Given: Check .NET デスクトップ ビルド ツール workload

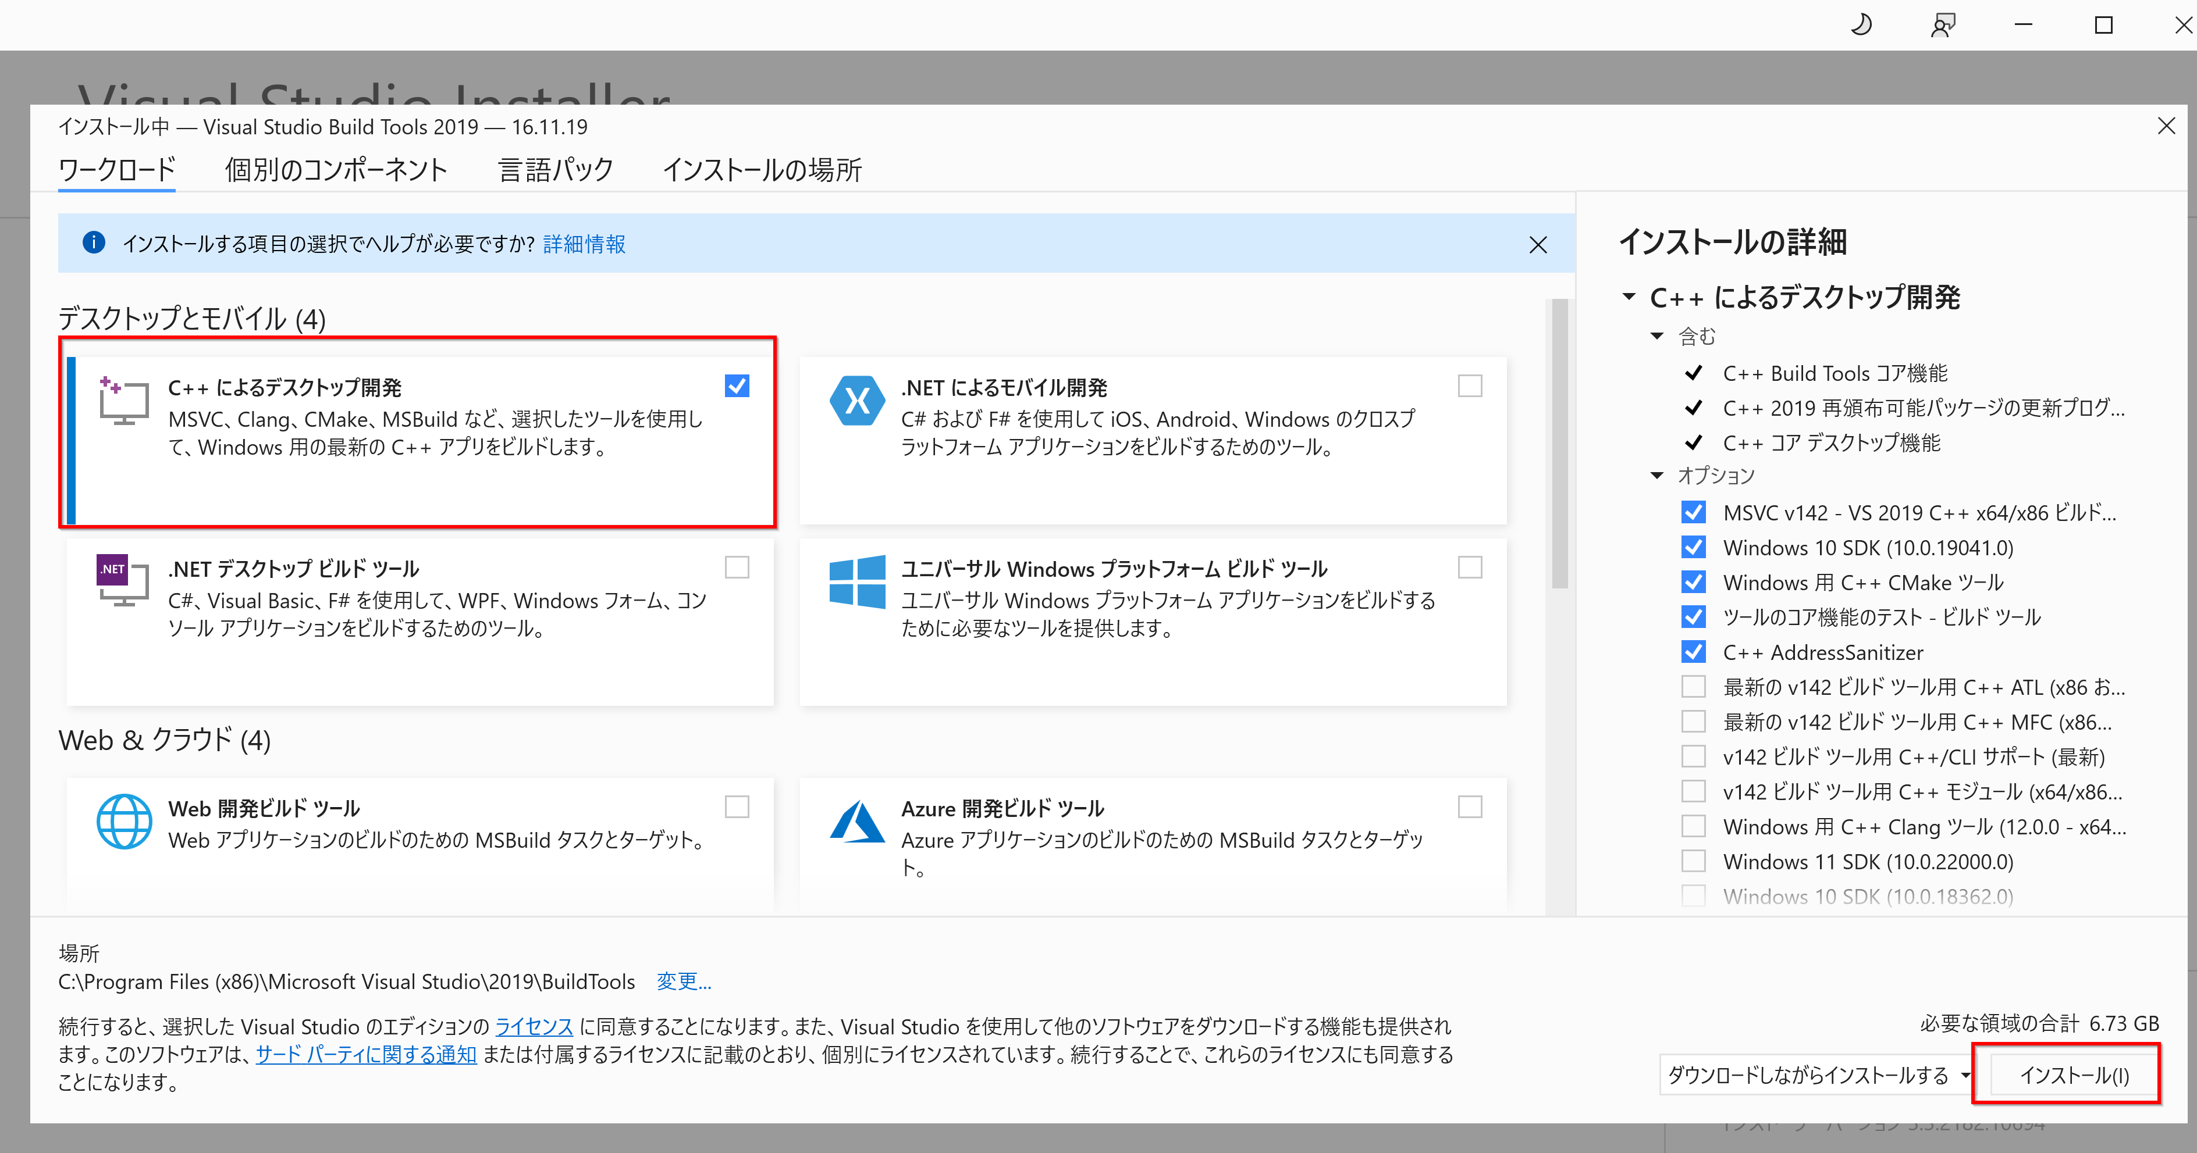Looking at the screenshot, I should pyautogui.click(x=737, y=567).
